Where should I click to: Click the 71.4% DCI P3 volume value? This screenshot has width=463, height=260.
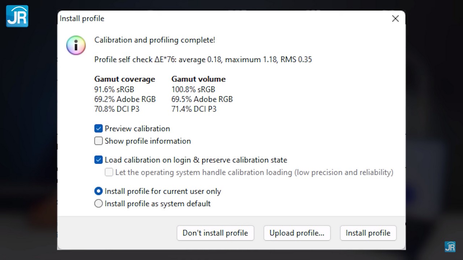point(194,109)
